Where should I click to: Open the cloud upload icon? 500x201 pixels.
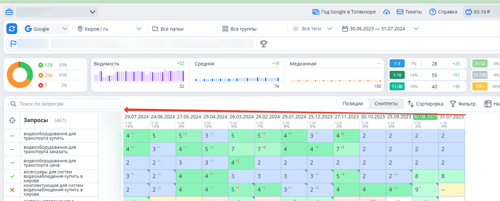click(x=387, y=12)
